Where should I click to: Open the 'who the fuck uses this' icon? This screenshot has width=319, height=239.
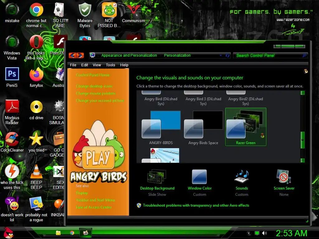click(x=12, y=177)
